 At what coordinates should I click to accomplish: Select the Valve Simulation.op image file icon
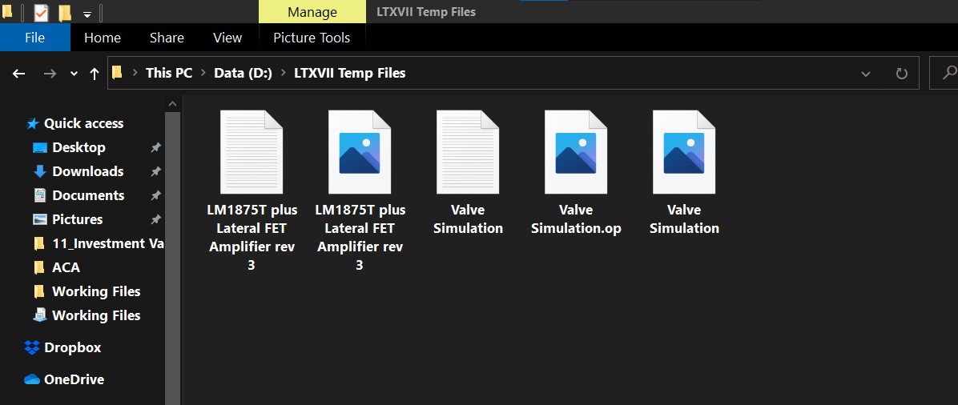[x=576, y=152]
